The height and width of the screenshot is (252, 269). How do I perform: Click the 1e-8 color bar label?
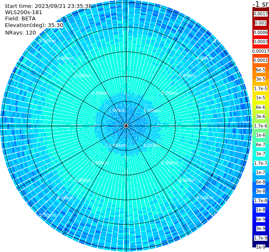[x=261, y=210]
